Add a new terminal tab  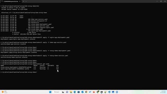[x=23, y=1]
